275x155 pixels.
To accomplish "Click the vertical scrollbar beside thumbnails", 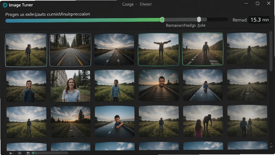I will pyautogui.click(x=271, y=51).
